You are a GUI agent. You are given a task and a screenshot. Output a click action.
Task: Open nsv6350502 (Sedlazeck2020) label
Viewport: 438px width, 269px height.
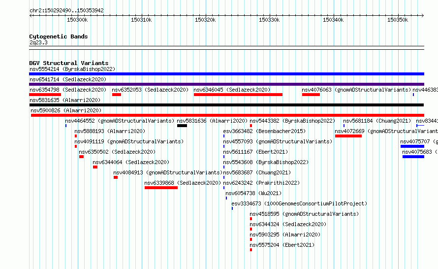point(117,152)
